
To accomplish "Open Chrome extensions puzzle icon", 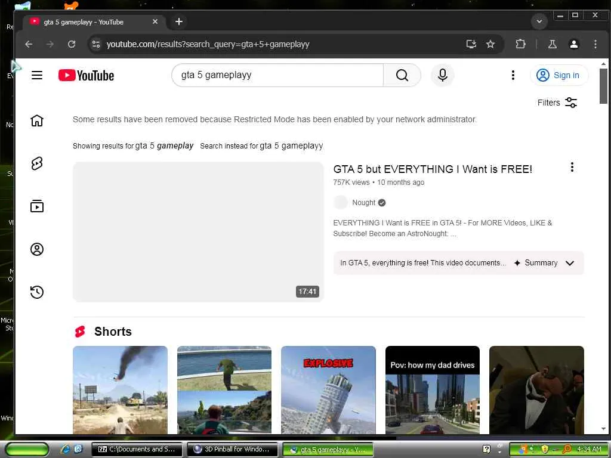I will tap(520, 44).
